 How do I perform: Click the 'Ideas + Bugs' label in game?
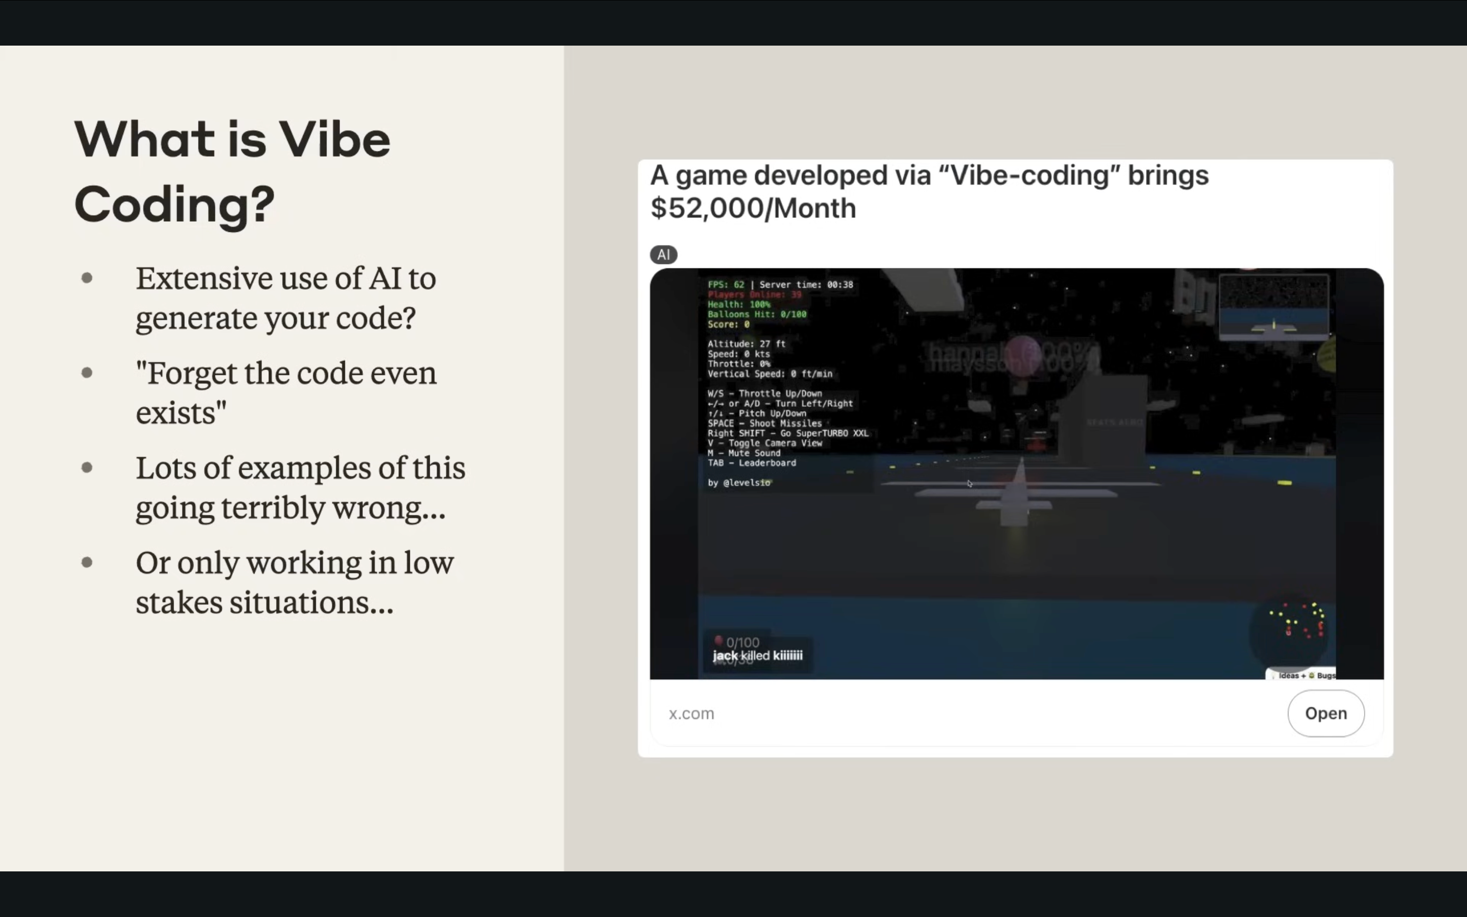tap(1303, 675)
